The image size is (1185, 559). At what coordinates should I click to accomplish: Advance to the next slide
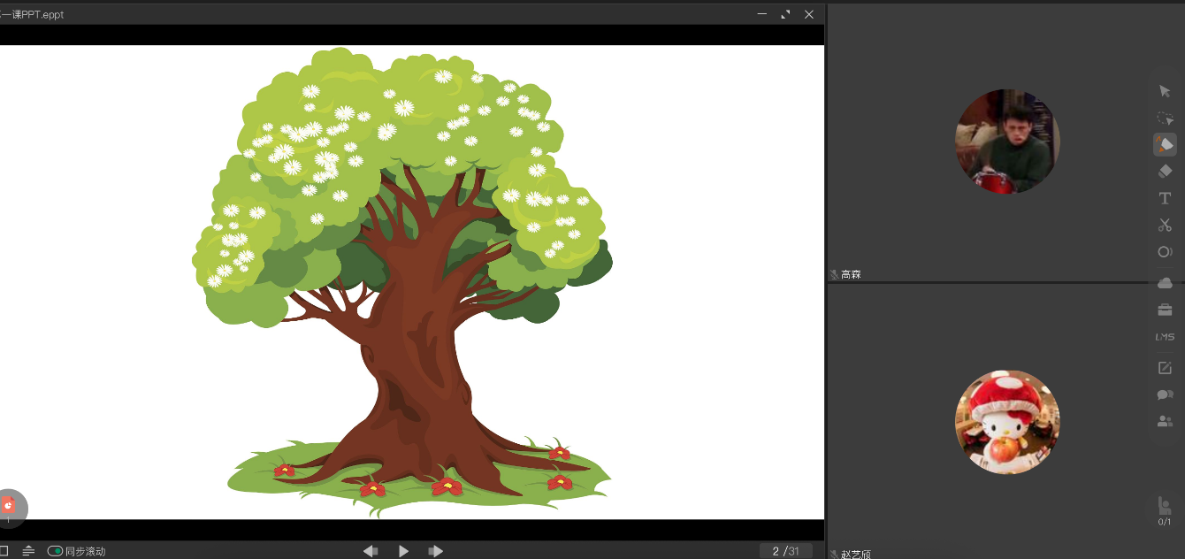435,551
